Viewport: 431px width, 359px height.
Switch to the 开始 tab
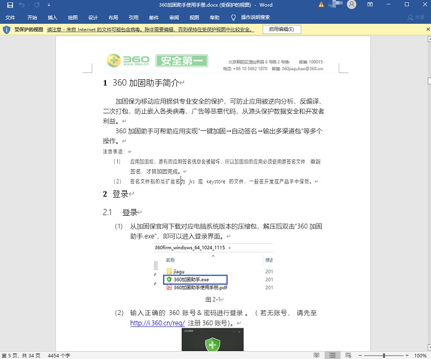(x=32, y=18)
